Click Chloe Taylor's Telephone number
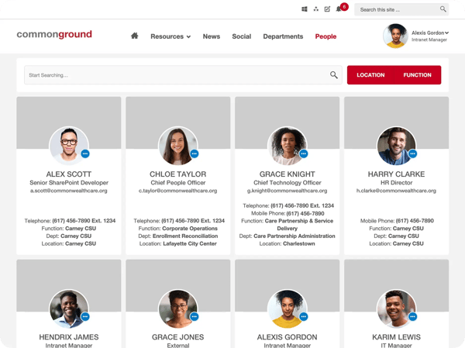The image size is (465, 348). [193, 221]
